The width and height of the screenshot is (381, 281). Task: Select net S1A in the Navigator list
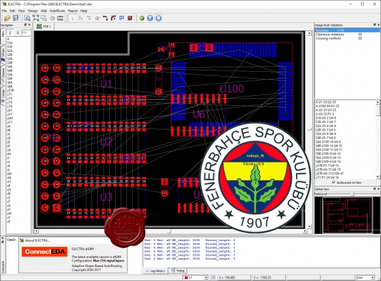tap(10, 42)
